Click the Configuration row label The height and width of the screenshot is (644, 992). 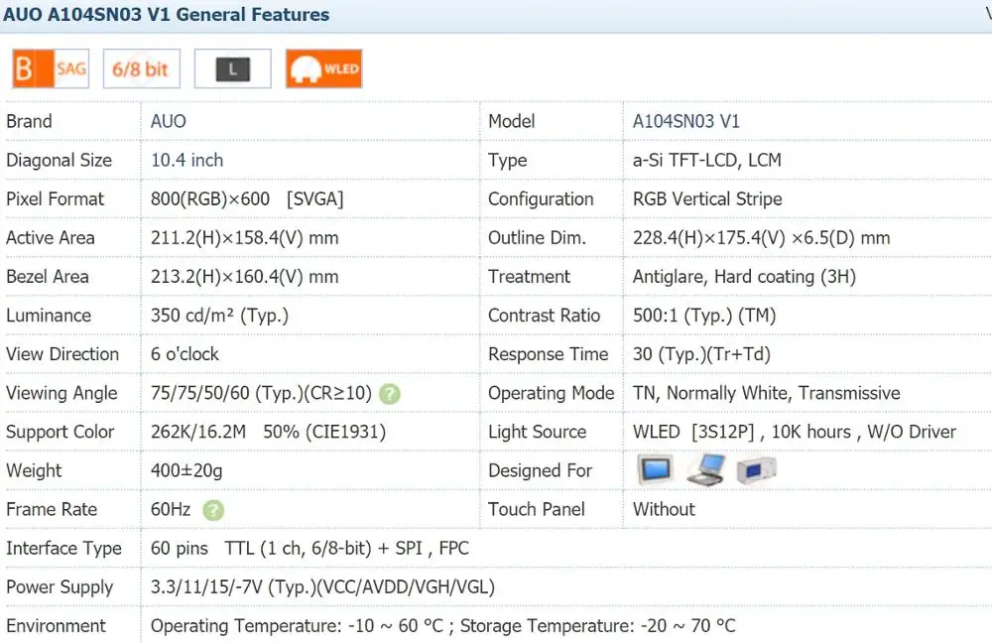541,199
